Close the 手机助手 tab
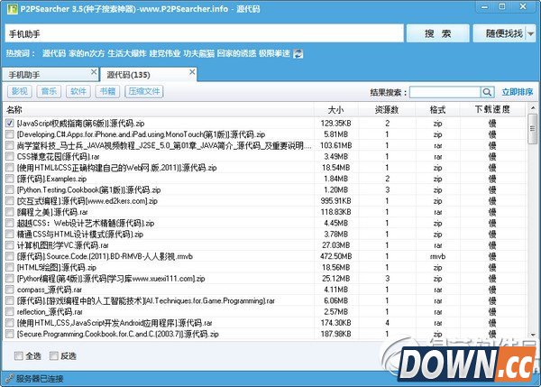This screenshot has height=387, width=541. pos(94,72)
